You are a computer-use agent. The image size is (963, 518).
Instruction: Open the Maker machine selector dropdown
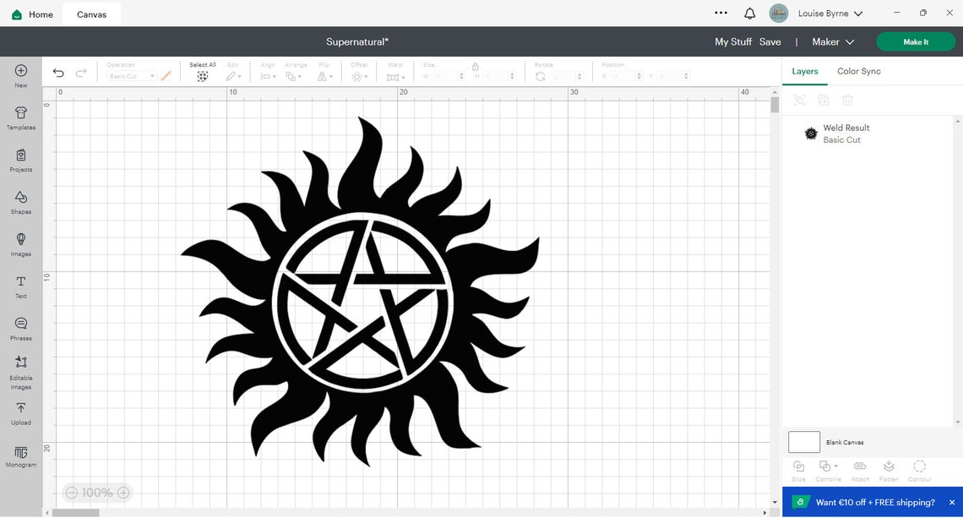click(832, 41)
